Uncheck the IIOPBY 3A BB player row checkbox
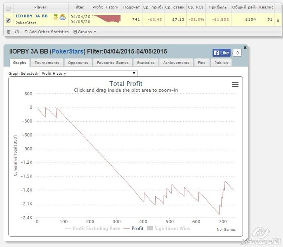The image size is (283, 247). click(x=8, y=20)
